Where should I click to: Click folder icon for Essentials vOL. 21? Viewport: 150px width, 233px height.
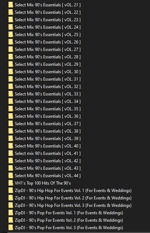click(x=11, y=5)
